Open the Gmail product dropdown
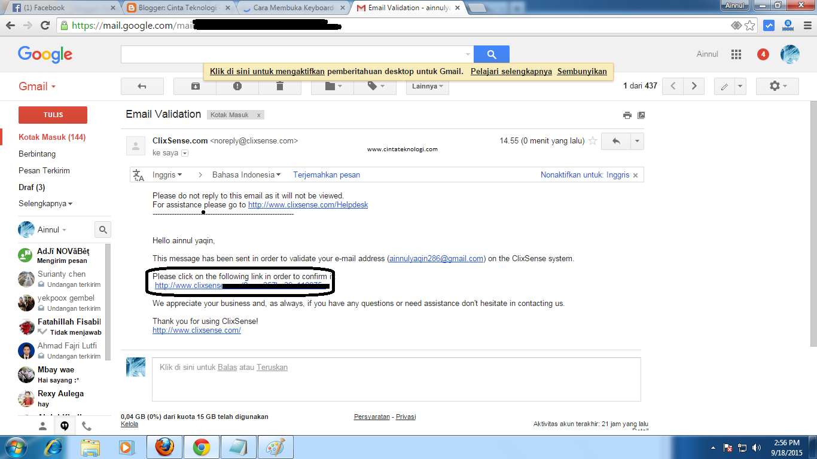Viewport: 817px width, 459px height. (x=37, y=86)
